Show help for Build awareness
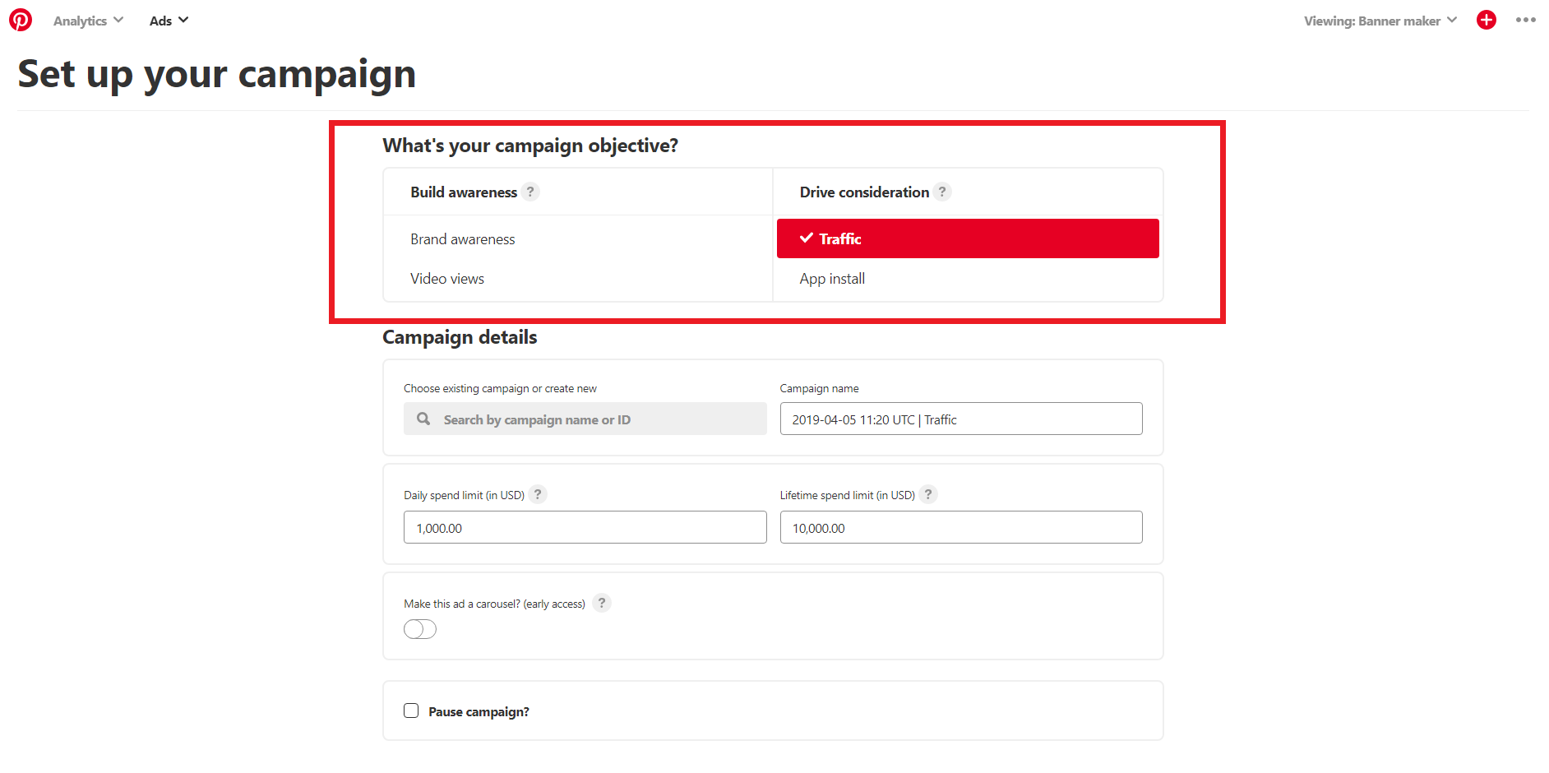Viewport: 1549px width, 773px height. pos(530,192)
